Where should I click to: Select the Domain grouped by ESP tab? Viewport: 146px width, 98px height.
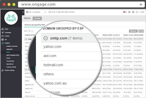coord(35,25)
